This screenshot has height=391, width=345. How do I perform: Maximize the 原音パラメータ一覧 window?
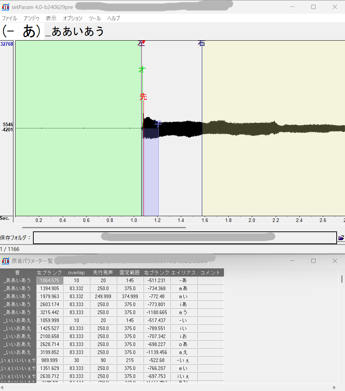tap(313, 261)
